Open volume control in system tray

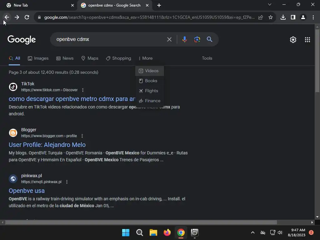(280, 232)
